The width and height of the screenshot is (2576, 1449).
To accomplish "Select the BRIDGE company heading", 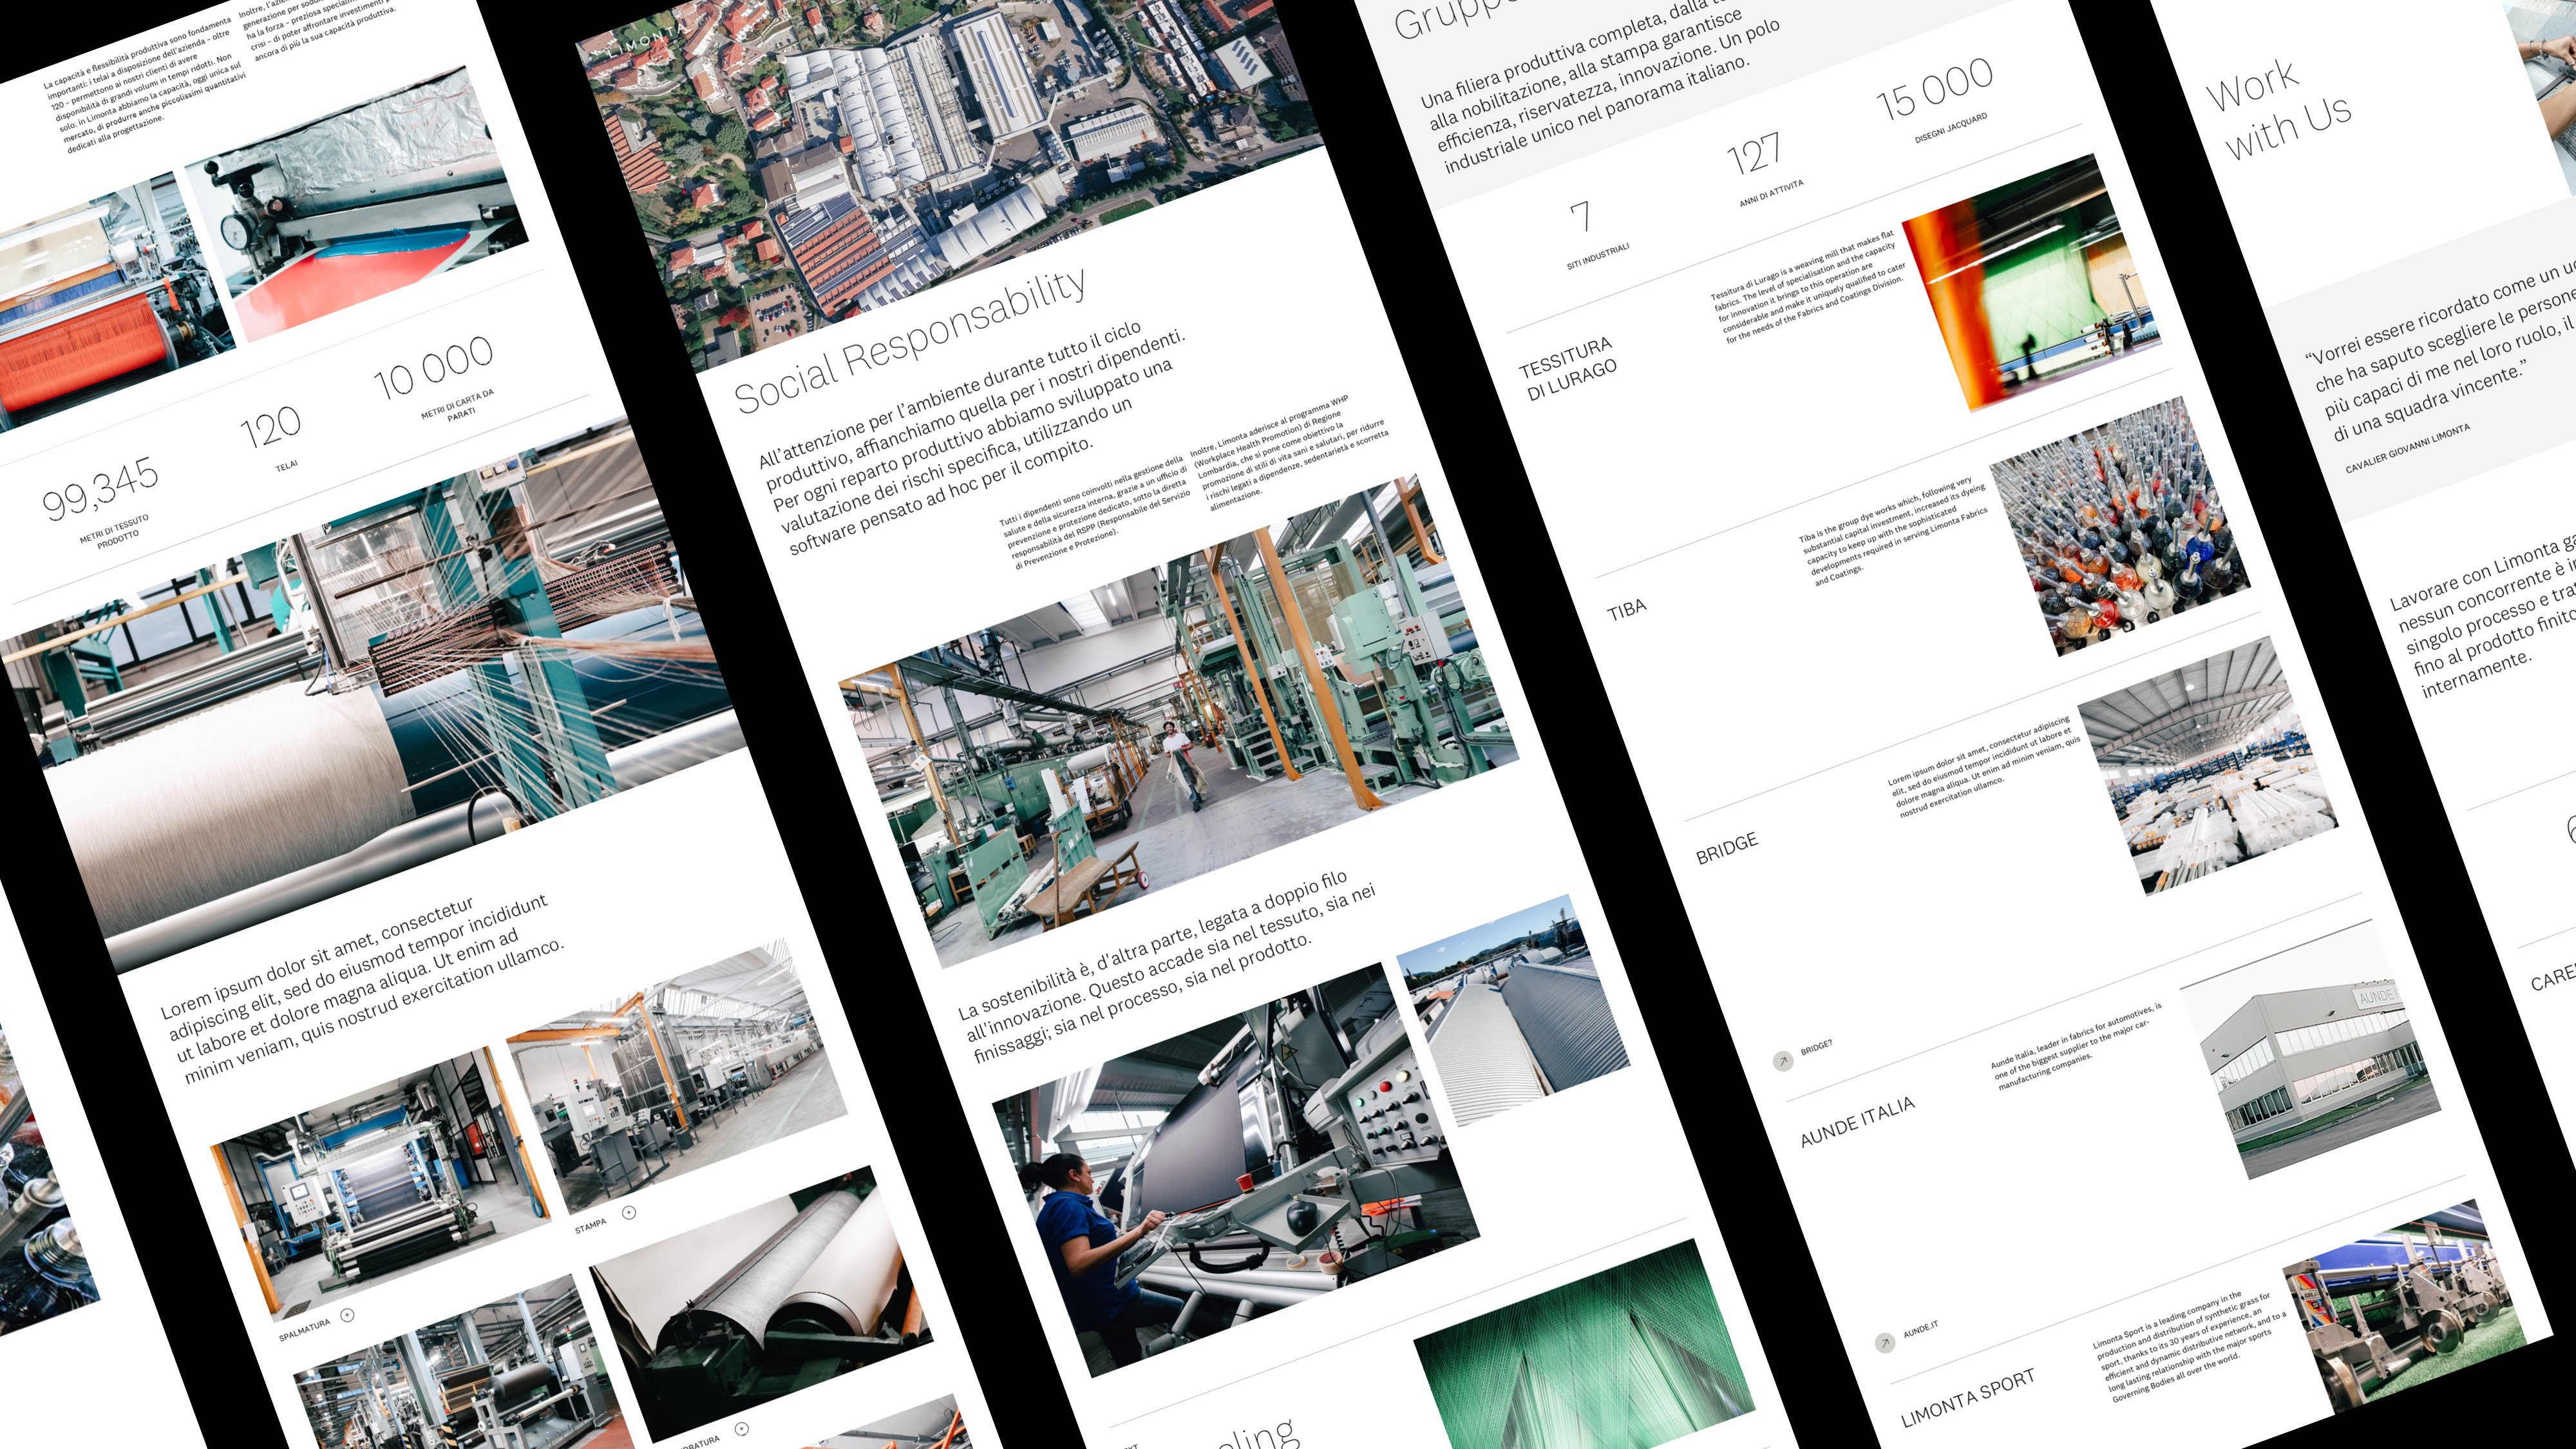I will coord(1726,848).
